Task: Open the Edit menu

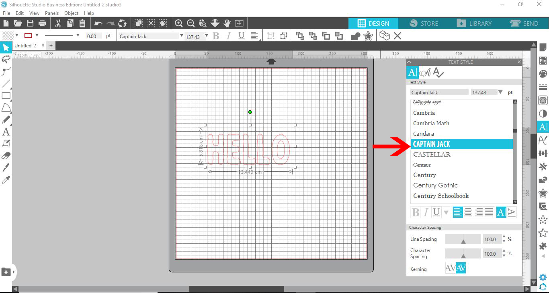Action: coord(20,13)
